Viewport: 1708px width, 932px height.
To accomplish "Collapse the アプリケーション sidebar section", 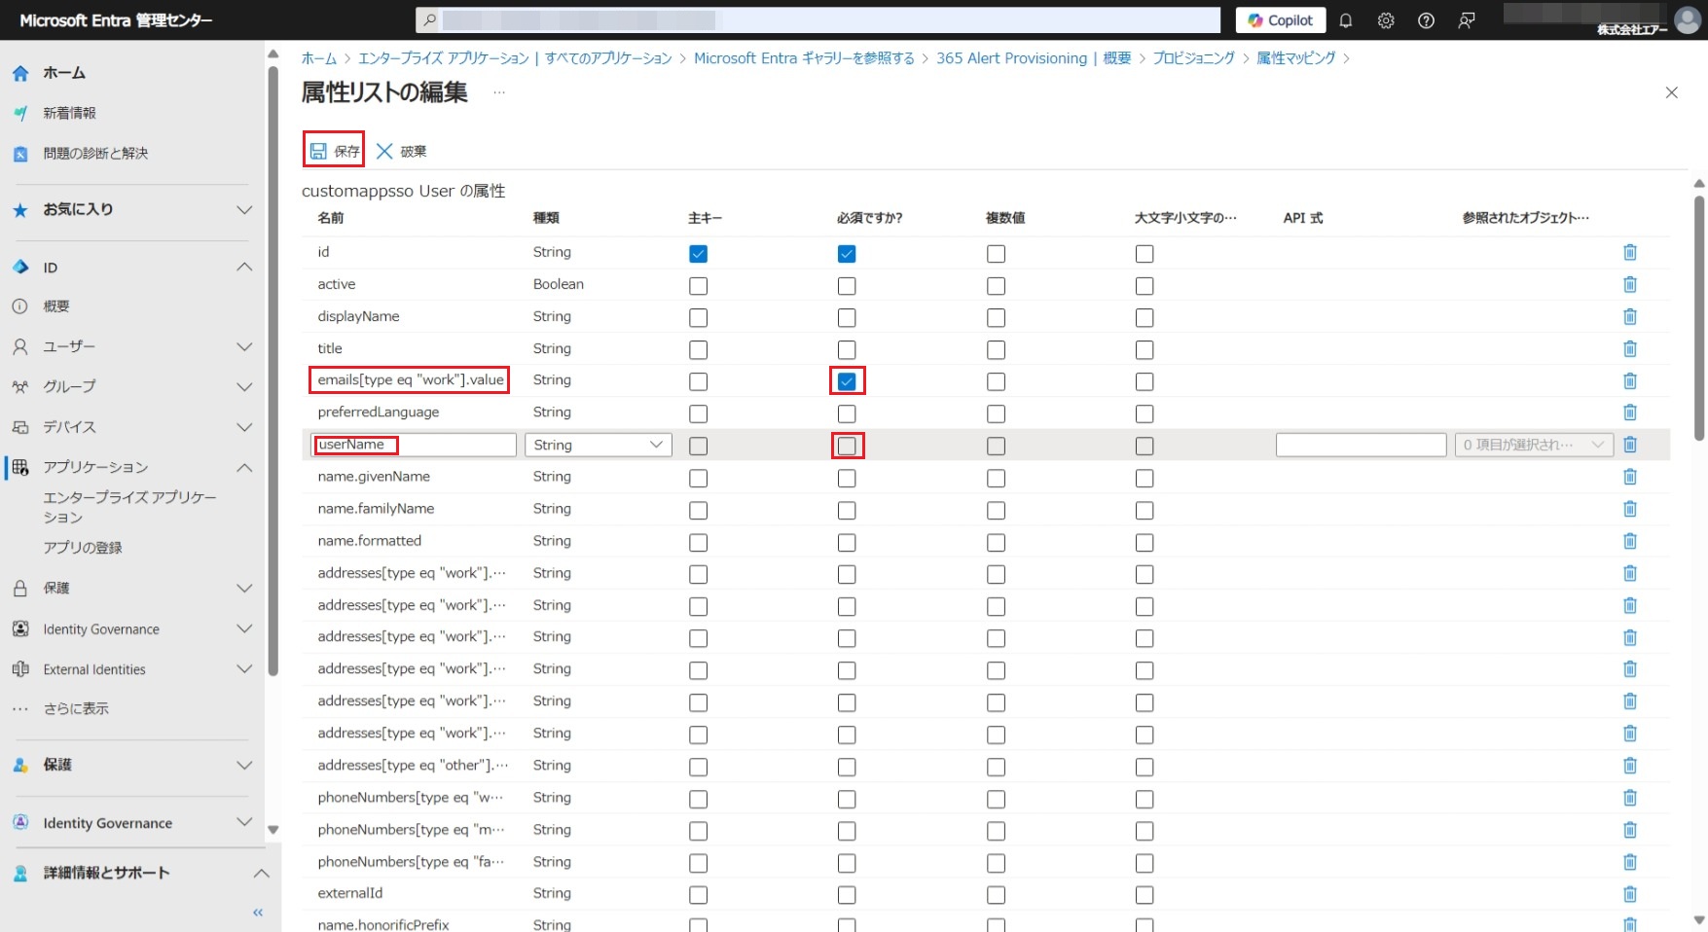I will click(x=244, y=467).
